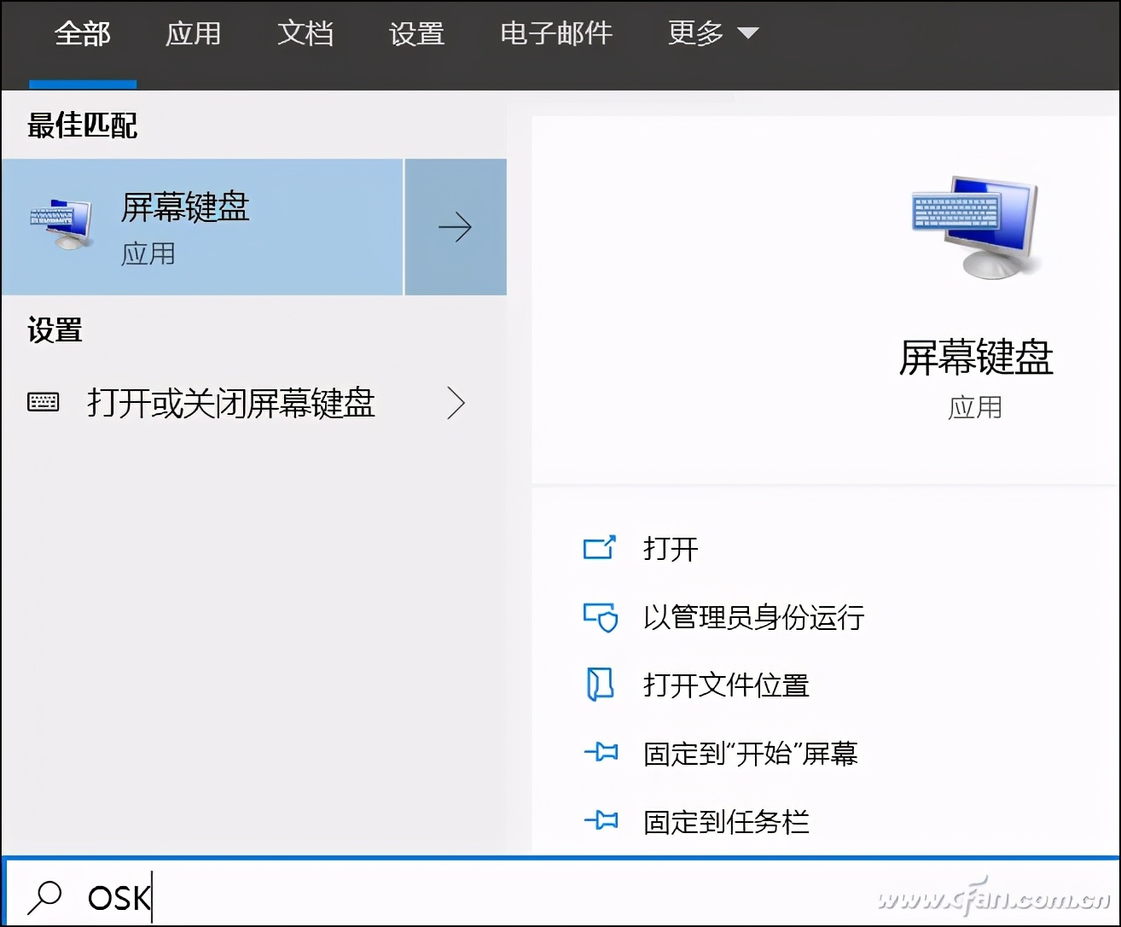Viewport: 1121px width, 927px height.
Task: Pin 屏幕键盘 to taskbar via 固定到任务栏
Action: tap(724, 819)
